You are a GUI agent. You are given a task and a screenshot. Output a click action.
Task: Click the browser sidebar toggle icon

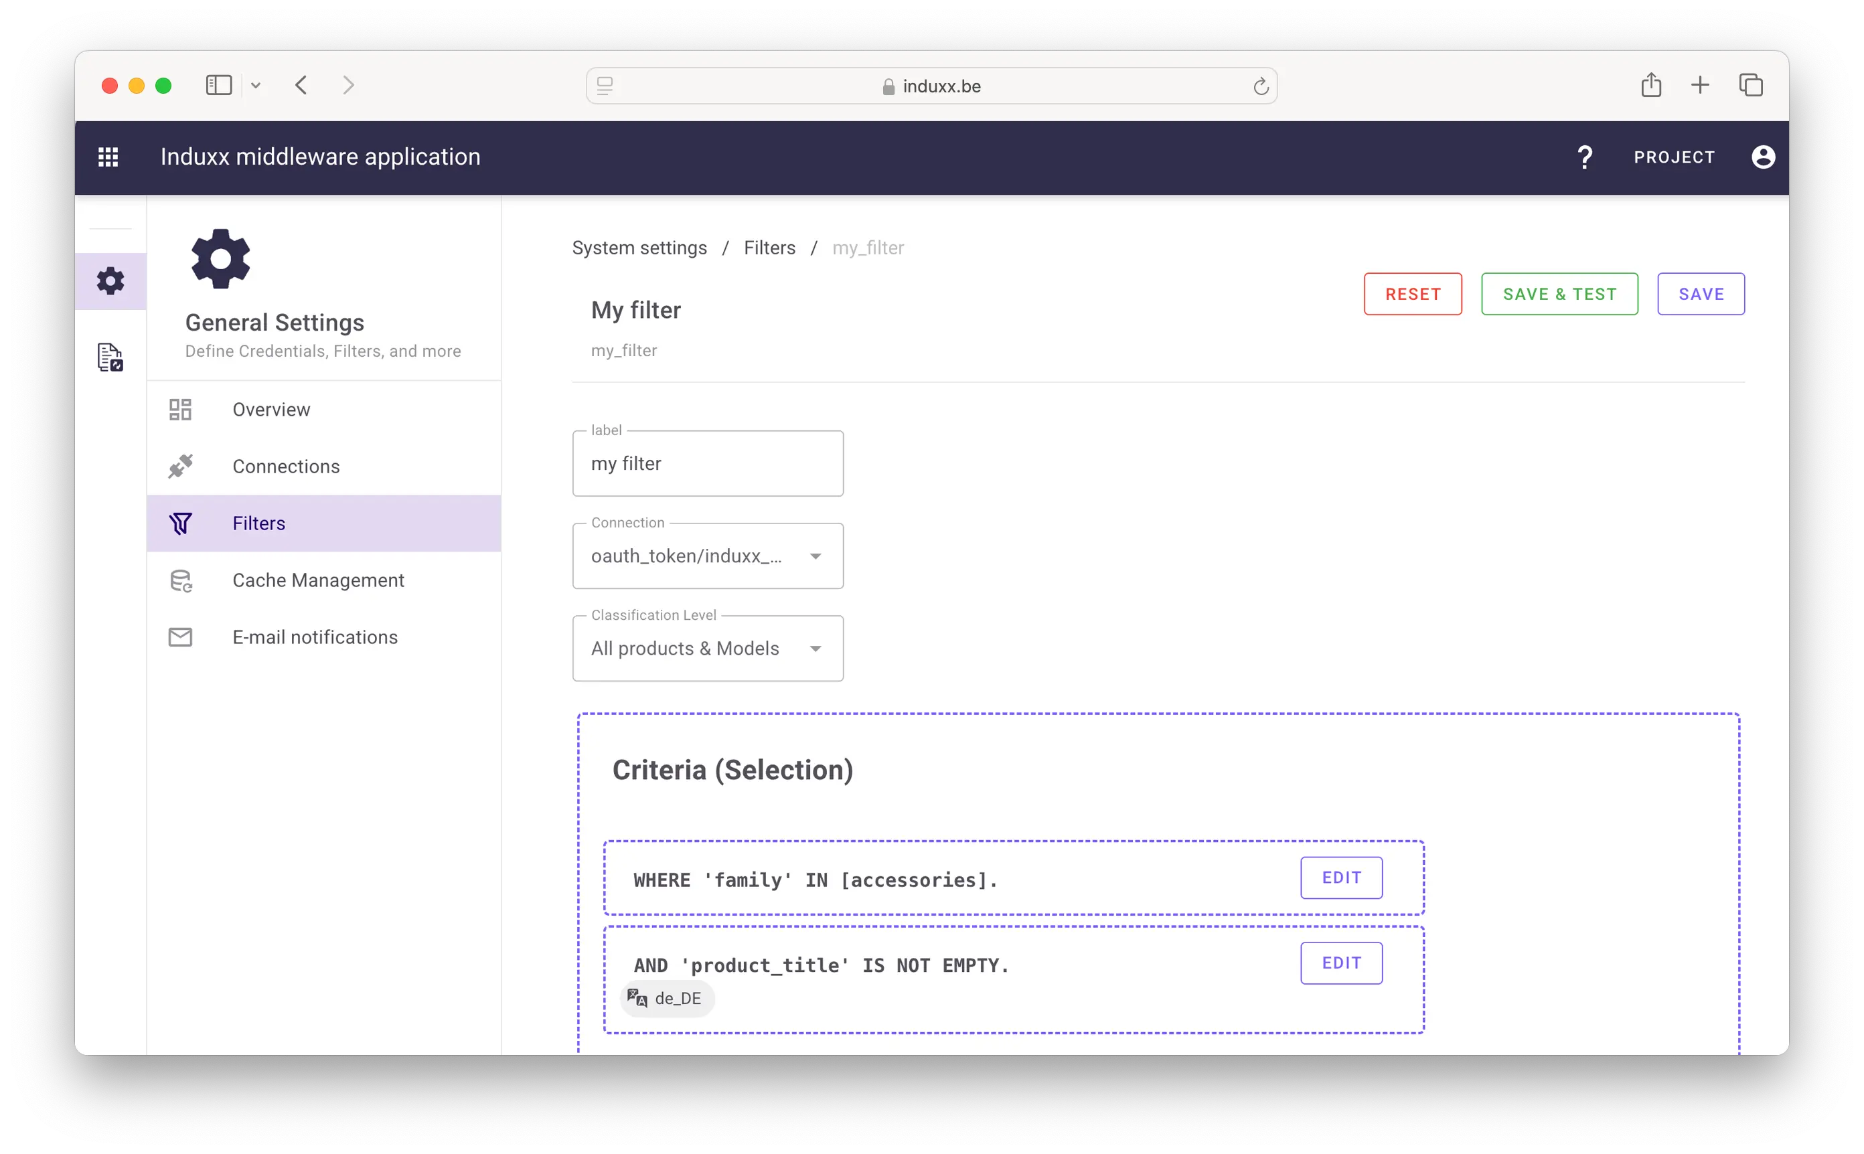pyautogui.click(x=218, y=85)
